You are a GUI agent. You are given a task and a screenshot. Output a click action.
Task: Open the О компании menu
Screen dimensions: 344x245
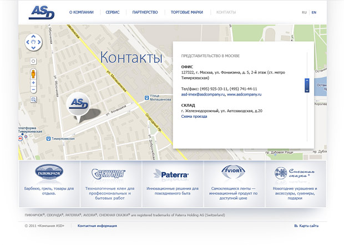click(x=82, y=12)
